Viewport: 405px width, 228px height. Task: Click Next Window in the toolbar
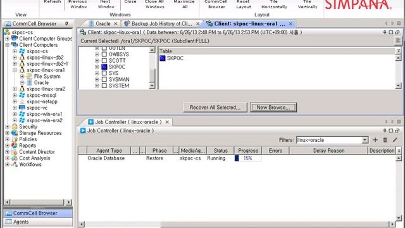tap(106, 4)
